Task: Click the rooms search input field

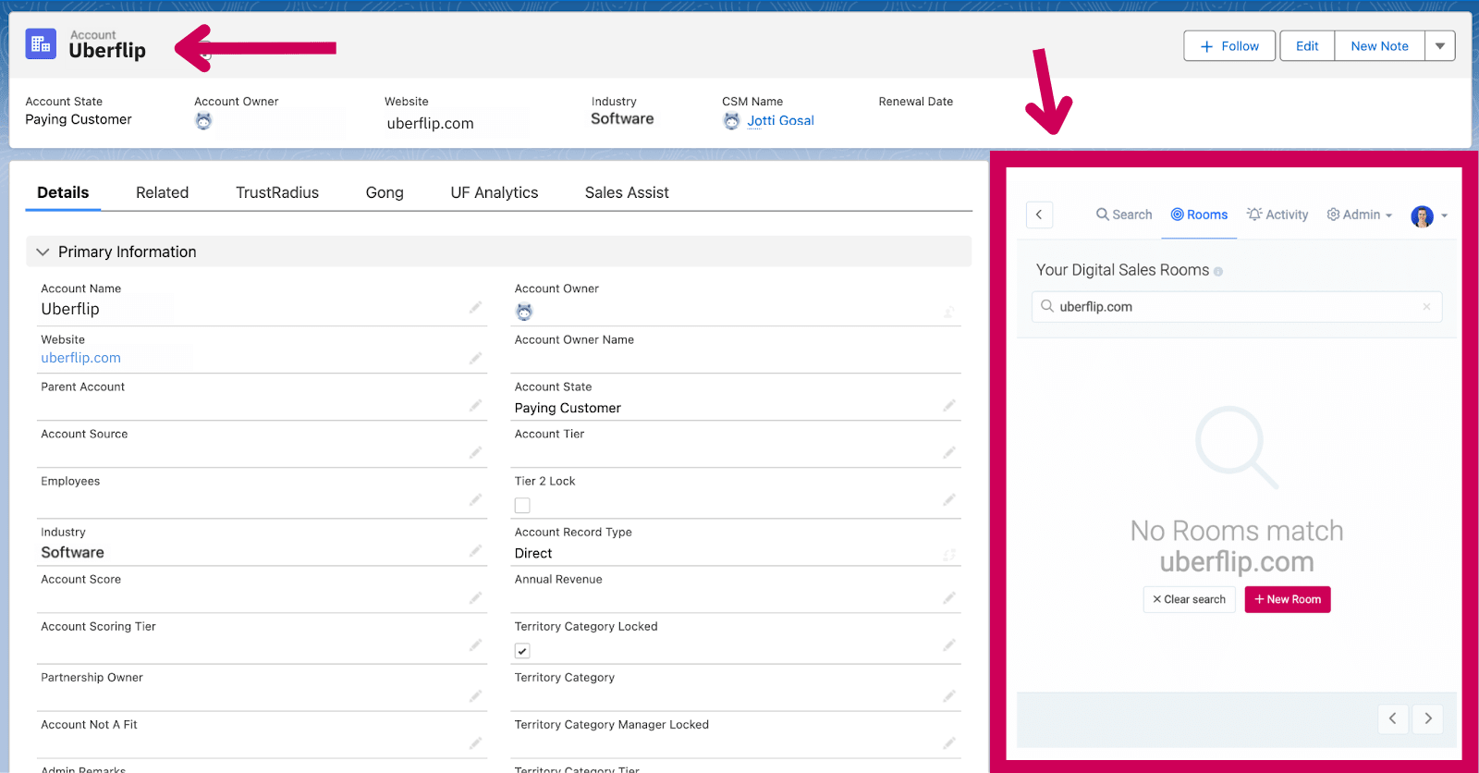Action: 1237,307
